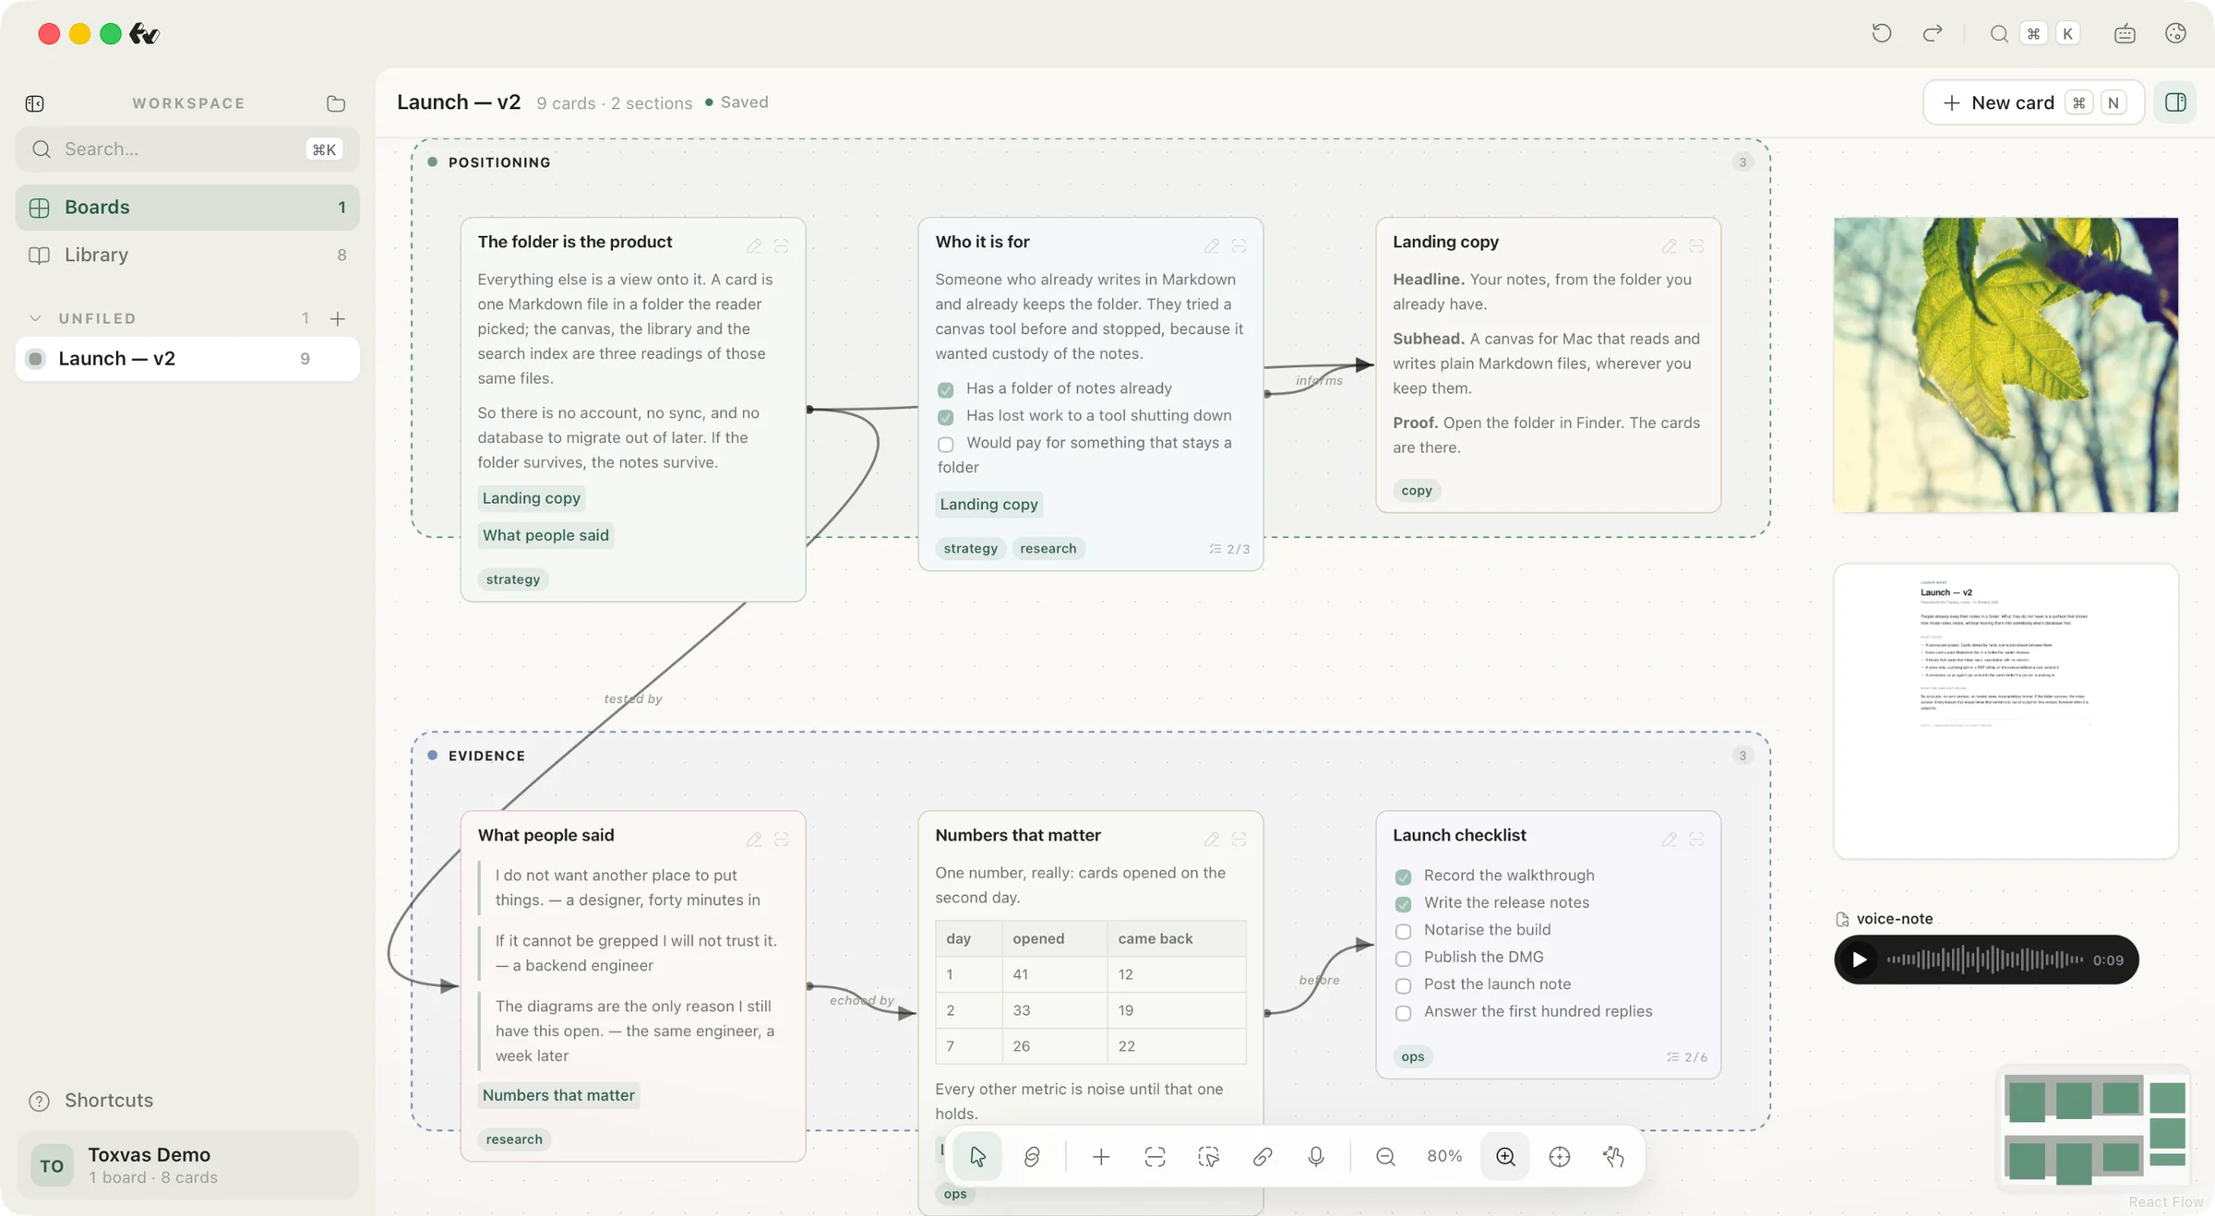This screenshot has width=2215, height=1216.
Task: Check 'Post the launch note'
Action: click(1403, 985)
